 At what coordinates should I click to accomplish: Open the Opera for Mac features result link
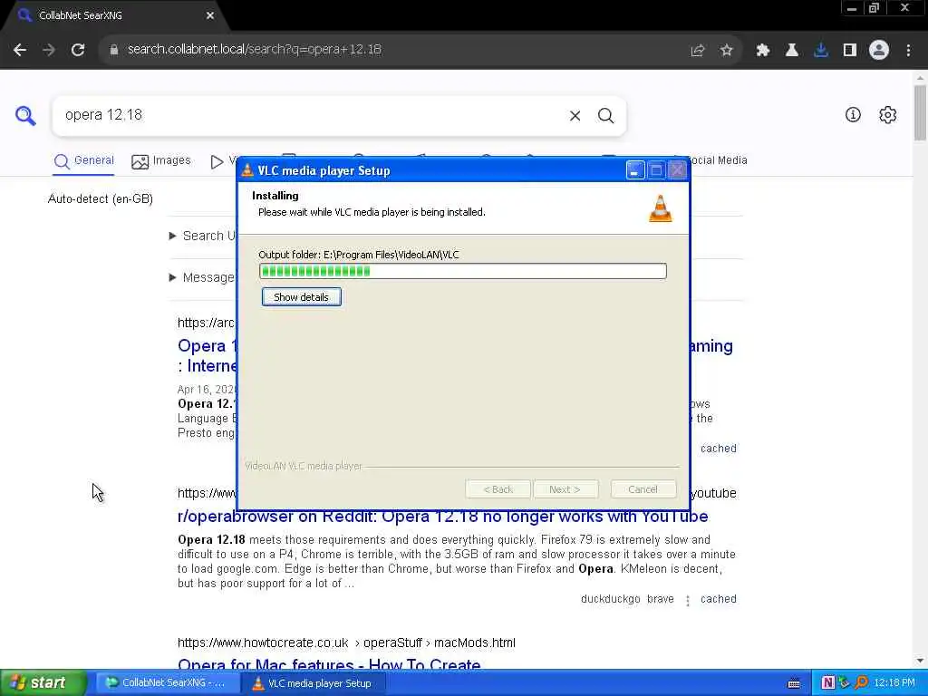tap(329, 665)
